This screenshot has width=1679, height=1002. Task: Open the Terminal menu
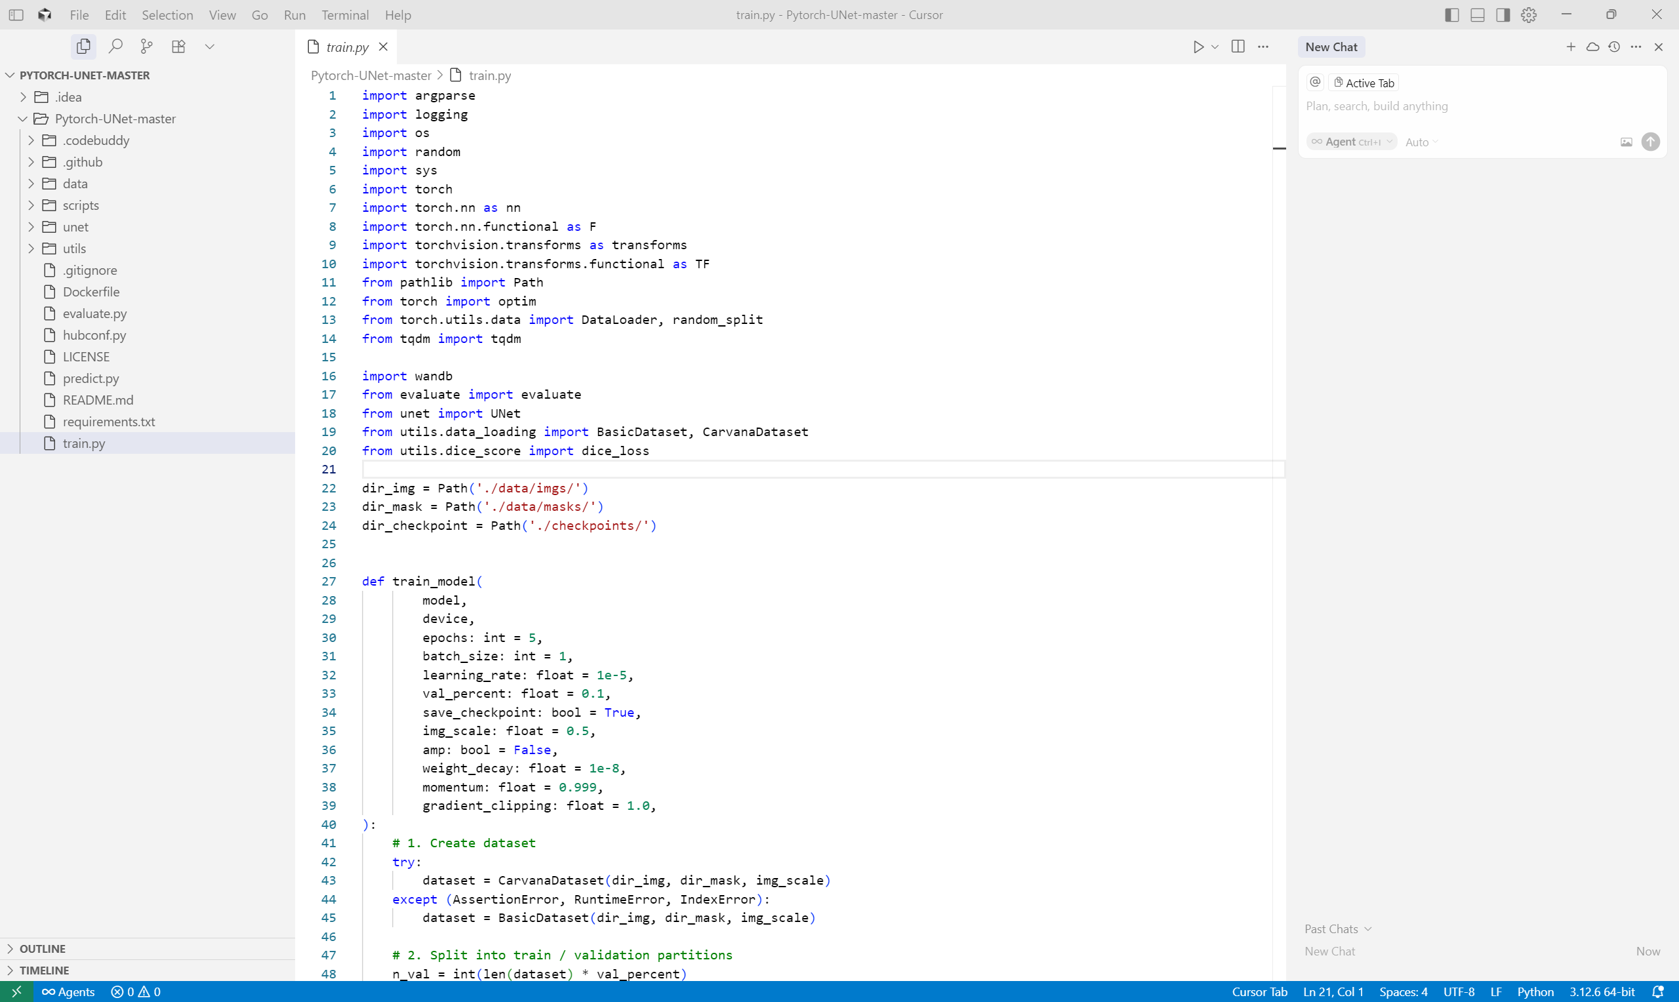(344, 15)
